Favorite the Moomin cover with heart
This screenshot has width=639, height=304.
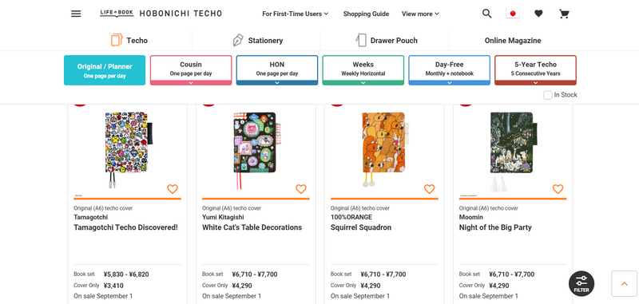(558, 189)
